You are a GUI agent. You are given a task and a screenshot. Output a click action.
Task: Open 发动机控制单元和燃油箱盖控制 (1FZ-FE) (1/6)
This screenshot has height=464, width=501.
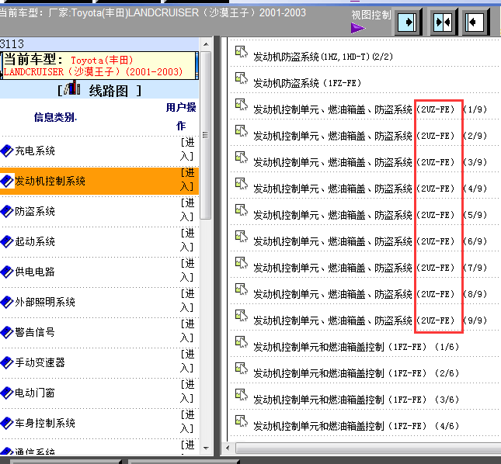pyautogui.click(x=357, y=347)
